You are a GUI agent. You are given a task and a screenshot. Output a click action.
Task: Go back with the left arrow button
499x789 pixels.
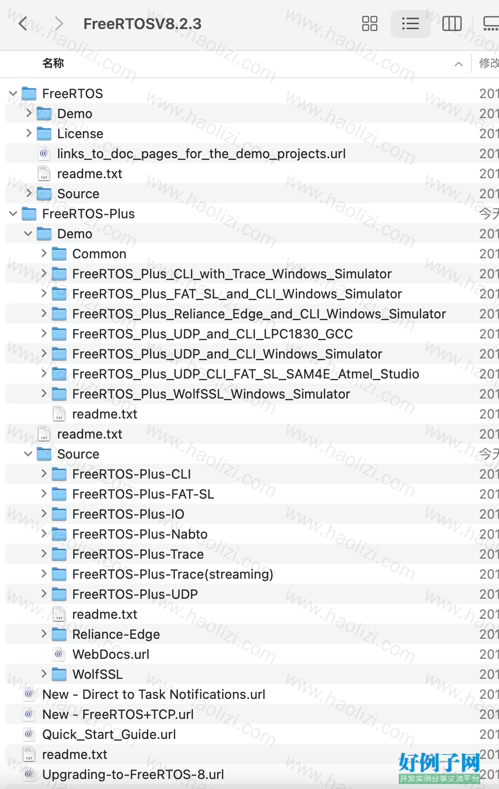pos(23,24)
